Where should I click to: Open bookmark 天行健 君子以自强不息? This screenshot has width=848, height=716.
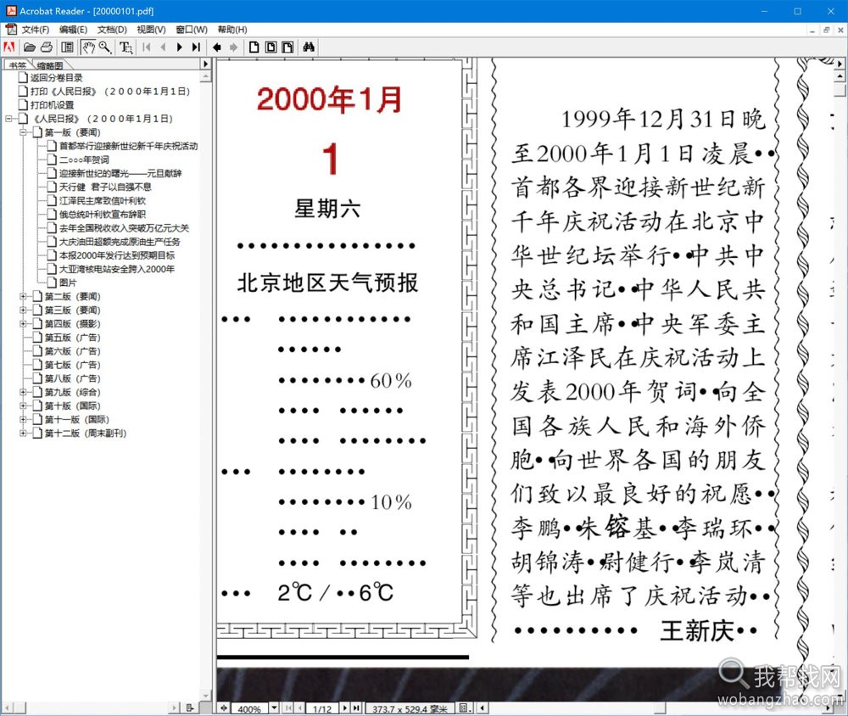coord(105,187)
